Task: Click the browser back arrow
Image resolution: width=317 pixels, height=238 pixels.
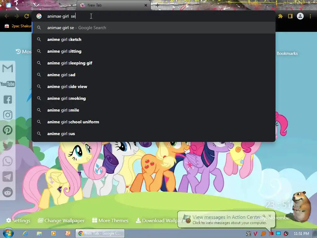Action: click(x=7, y=16)
